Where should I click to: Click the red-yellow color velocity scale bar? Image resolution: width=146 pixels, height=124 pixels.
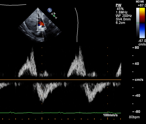(142, 15)
